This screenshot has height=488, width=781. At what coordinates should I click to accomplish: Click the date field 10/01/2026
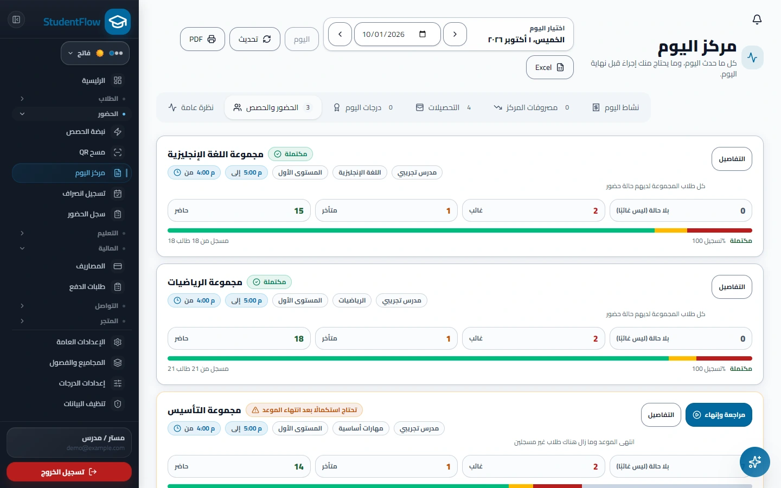[x=398, y=34]
